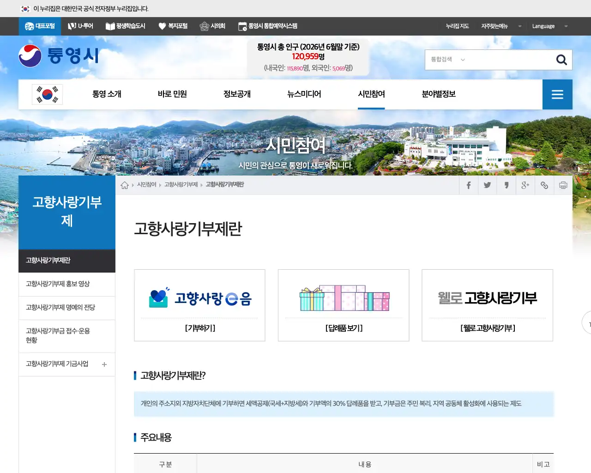The height and width of the screenshot is (473, 591).
Task: Open 정보공개 main menu
Action: point(237,94)
